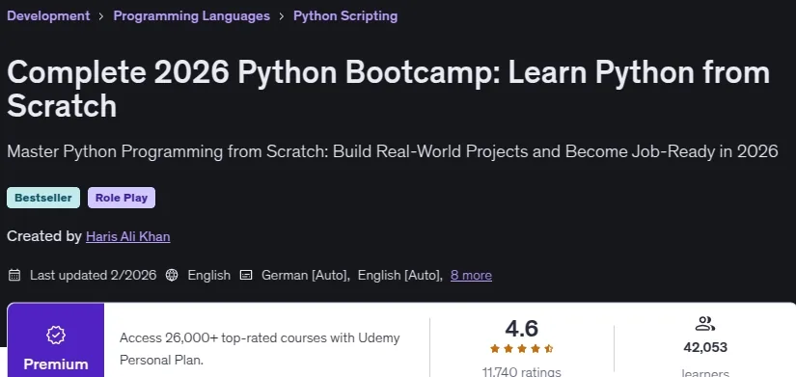Click the 'German [Auto]' caption text
Screen dimensions: 796x377
(x=306, y=275)
